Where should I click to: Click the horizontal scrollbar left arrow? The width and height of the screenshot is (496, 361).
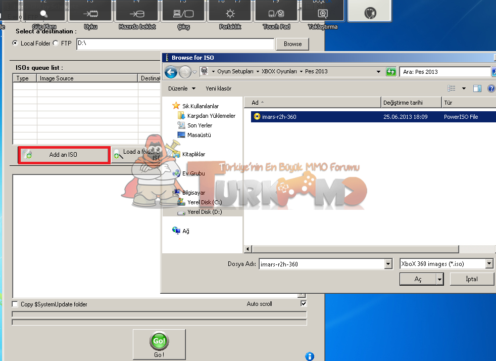[x=249, y=249]
